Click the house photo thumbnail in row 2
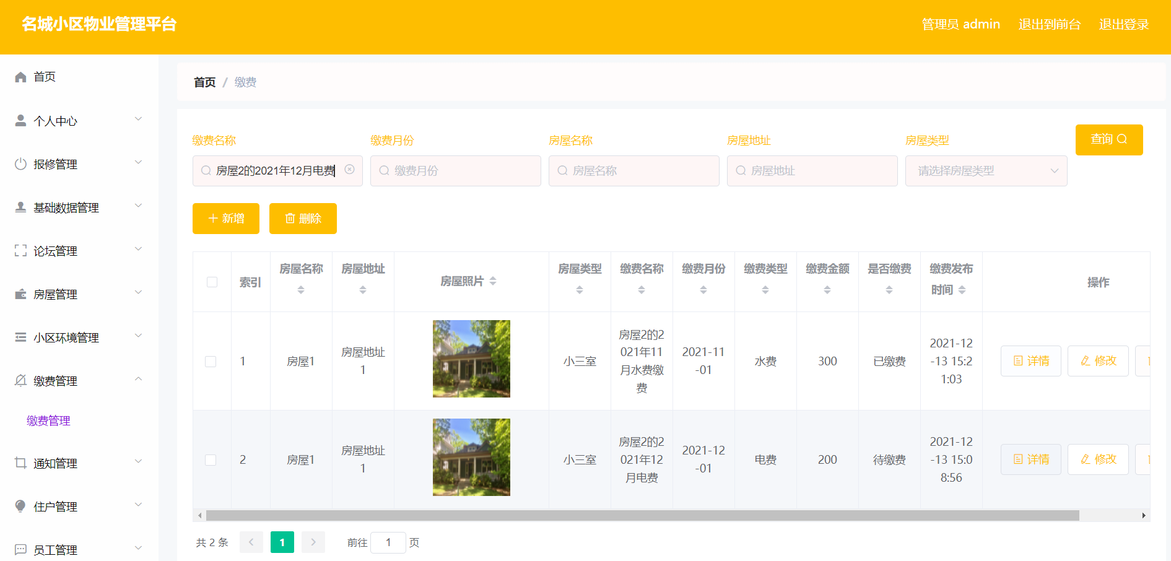The image size is (1171, 561). point(471,457)
